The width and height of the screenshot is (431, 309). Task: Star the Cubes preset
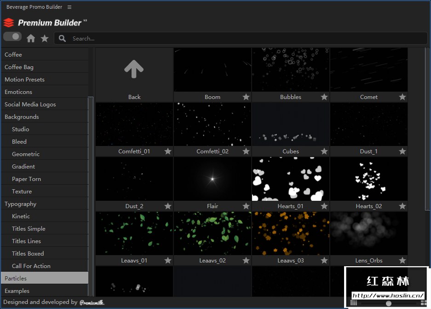click(324, 151)
